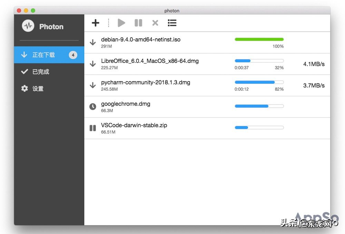Start selected downloads with play button
The height and width of the screenshot is (234, 345).
tap(121, 23)
